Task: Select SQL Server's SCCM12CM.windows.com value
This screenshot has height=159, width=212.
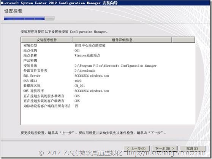Action: pos(92,76)
